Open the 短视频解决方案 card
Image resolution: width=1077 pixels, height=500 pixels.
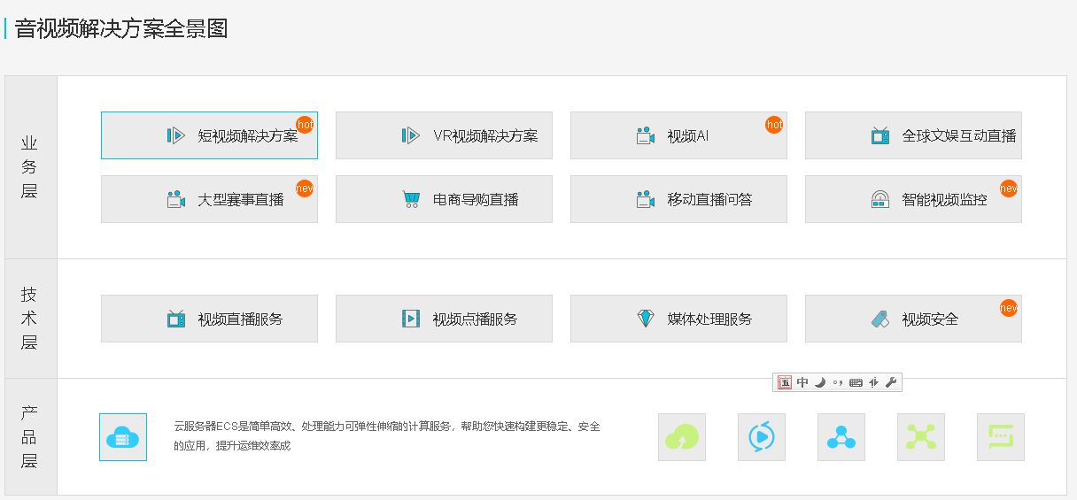pos(209,135)
